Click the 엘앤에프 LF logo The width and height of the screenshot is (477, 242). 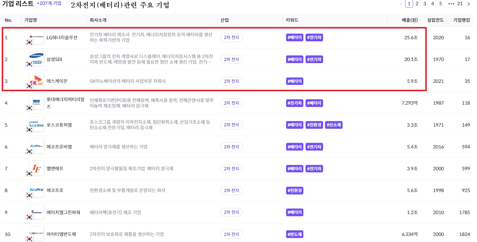(36, 168)
